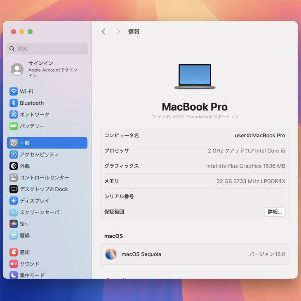Select サウンド in the sidebar

pos(30,264)
